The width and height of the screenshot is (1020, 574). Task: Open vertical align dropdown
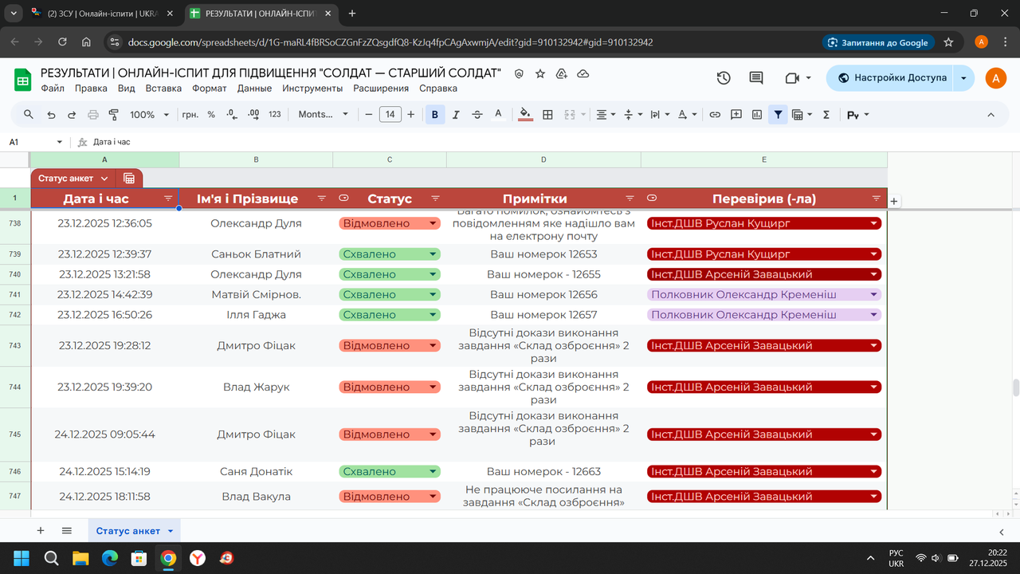(x=633, y=115)
